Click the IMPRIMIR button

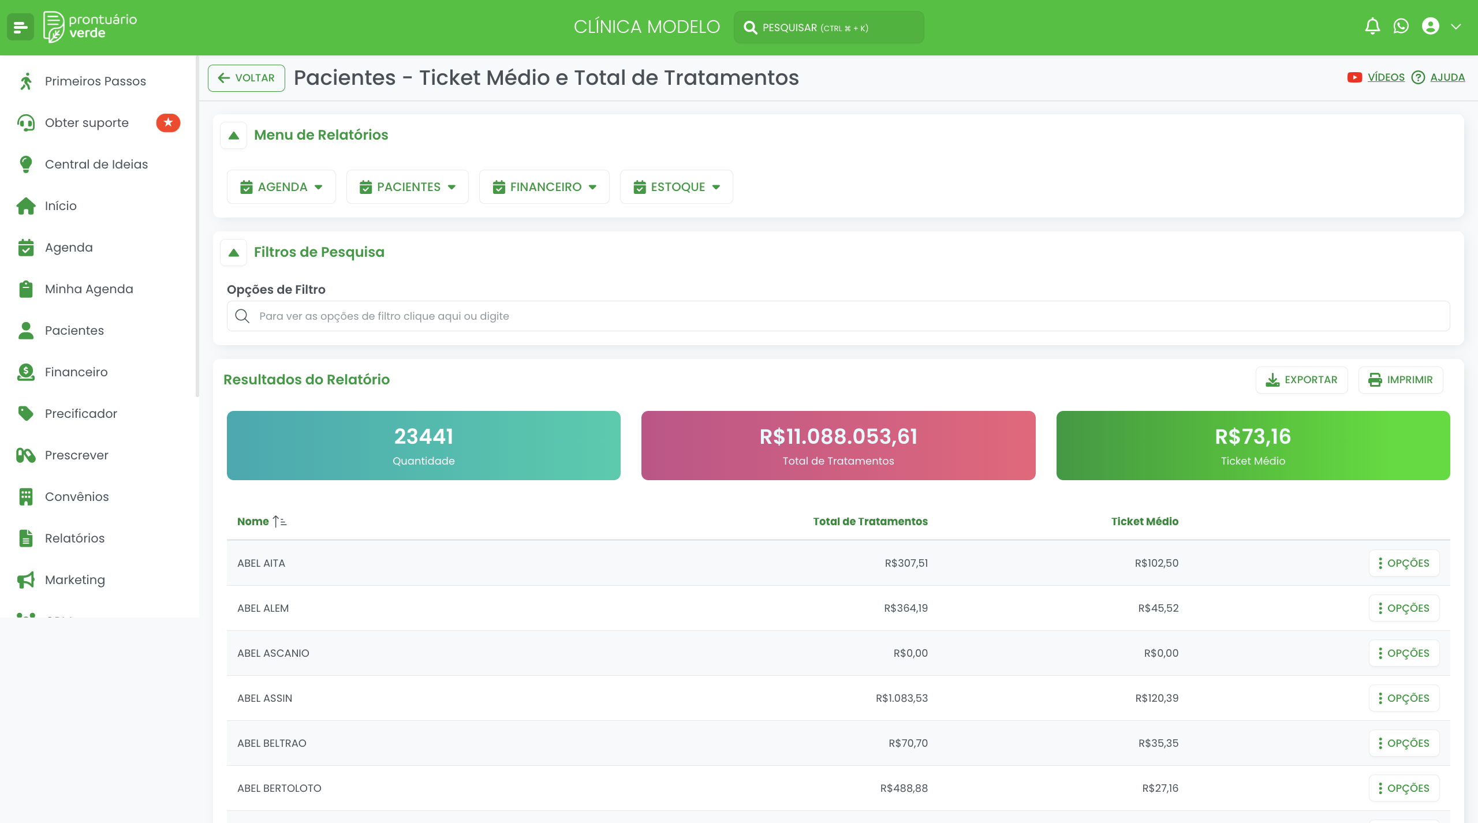tap(1401, 380)
